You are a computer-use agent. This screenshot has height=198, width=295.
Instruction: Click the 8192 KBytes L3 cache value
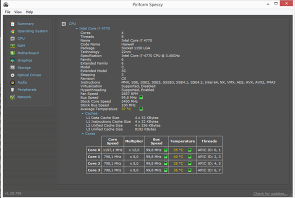coord(145,129)
